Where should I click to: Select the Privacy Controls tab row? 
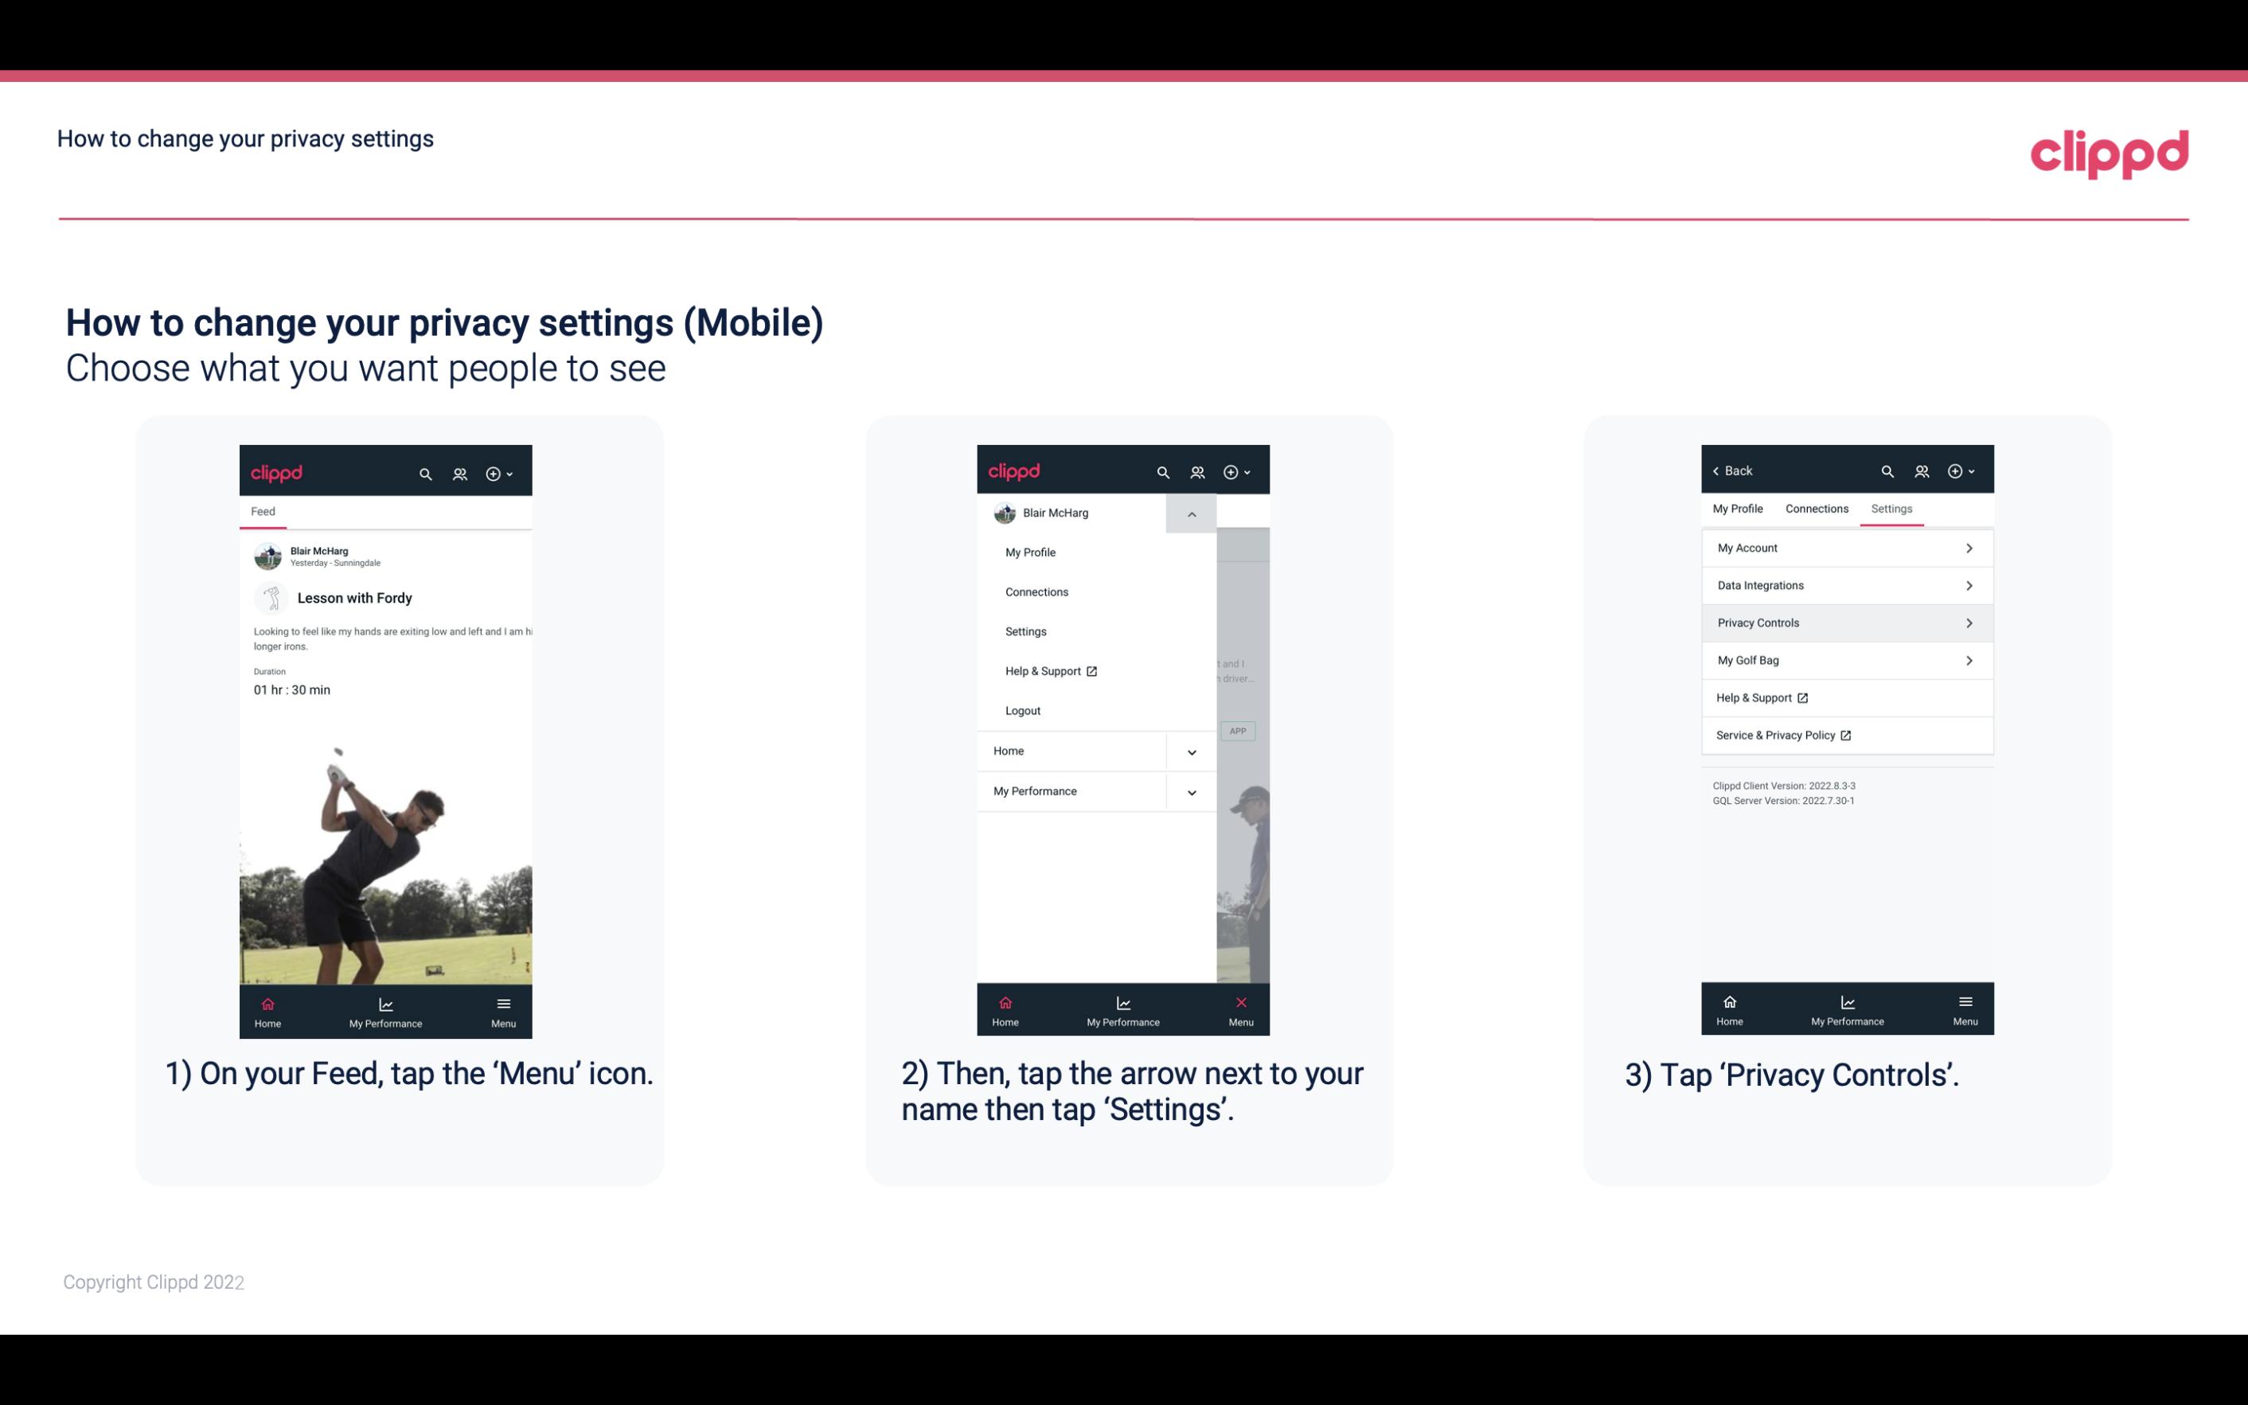1845,623
